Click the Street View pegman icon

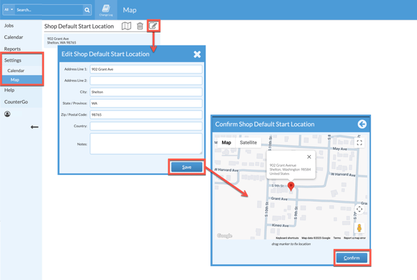tap(359, 228)
